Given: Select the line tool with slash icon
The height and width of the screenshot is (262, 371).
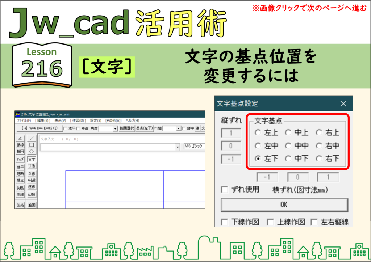Looking at the screenshot, I should point(32,138).
